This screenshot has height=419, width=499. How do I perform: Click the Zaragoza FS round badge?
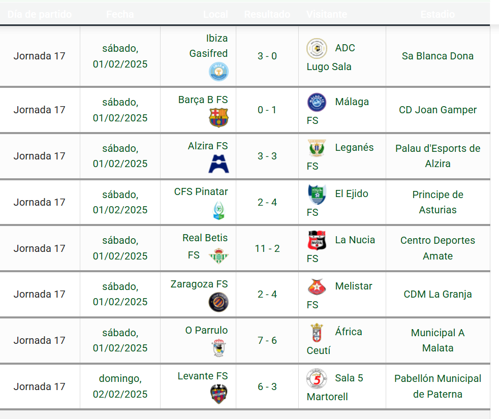tap(219, 302)
